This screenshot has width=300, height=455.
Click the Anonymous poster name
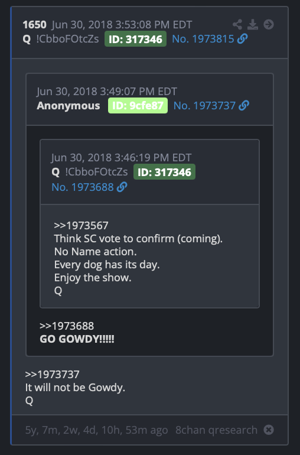coord(68,106)
